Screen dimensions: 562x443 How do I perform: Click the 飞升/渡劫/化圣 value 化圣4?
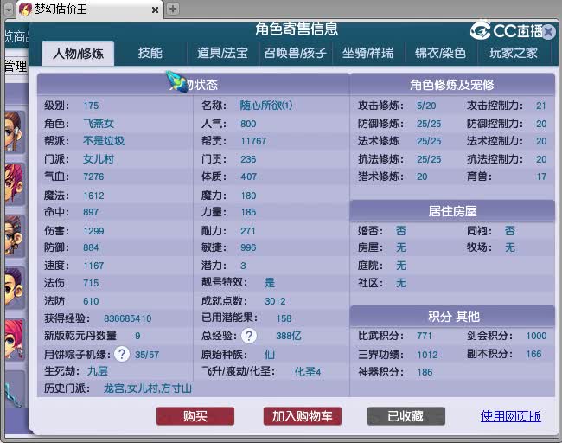click(308, 371)
